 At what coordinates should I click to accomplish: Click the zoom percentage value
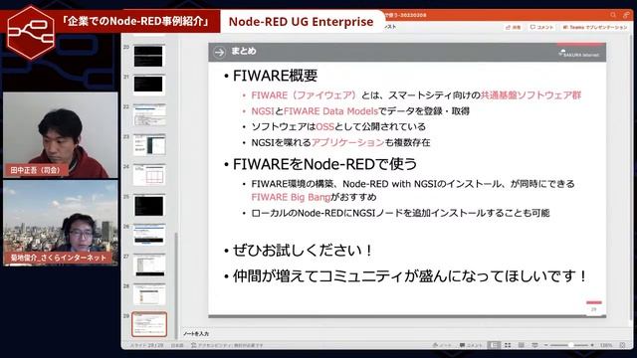click(606, 345)
